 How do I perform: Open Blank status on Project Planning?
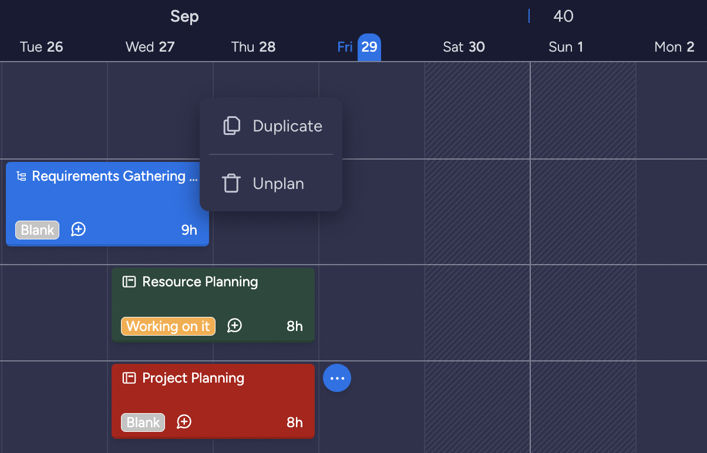point(143,422)
